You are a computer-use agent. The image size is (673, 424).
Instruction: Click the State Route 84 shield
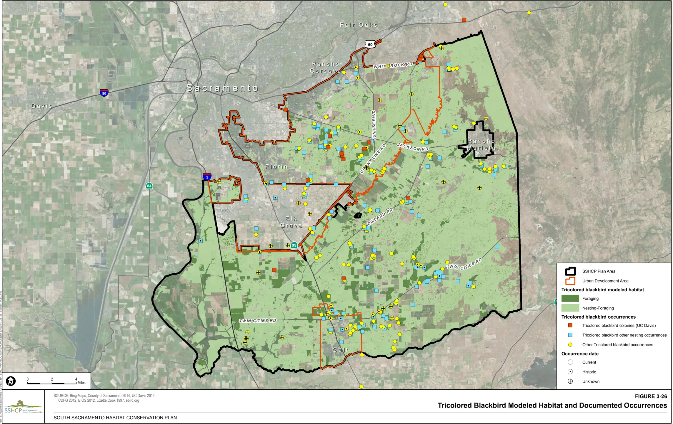pos(149,186)
